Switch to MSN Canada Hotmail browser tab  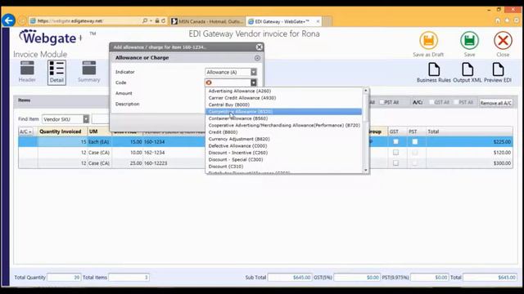[207, 21]
